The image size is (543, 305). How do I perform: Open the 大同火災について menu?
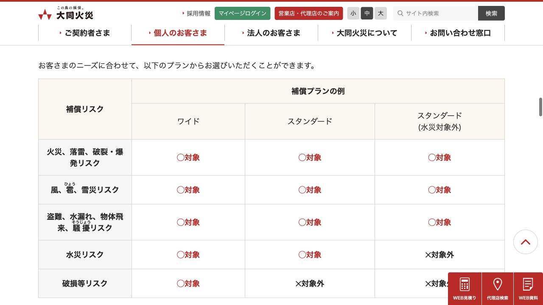[x=364, y=33]
